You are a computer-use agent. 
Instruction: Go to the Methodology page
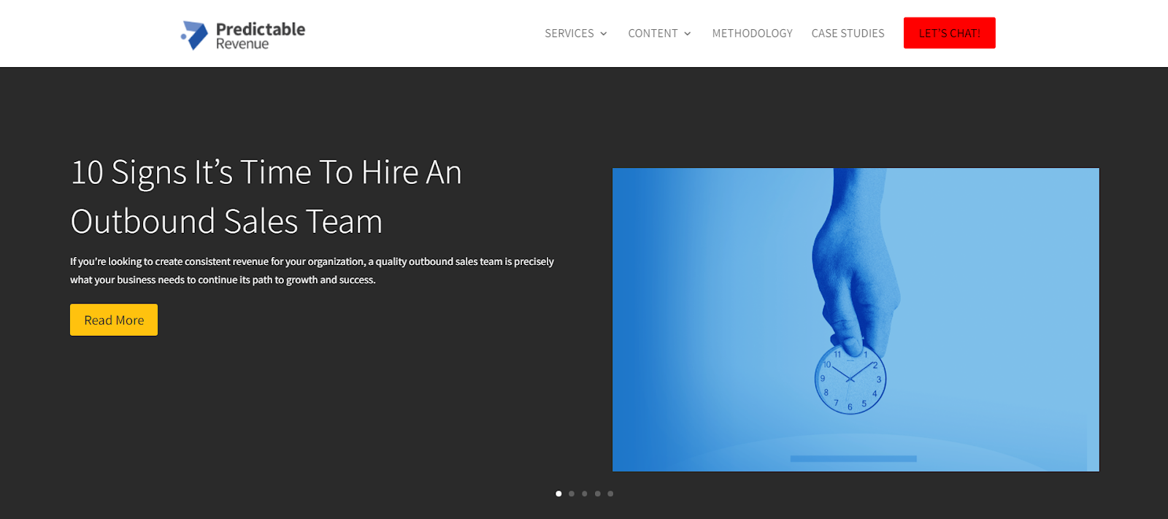click(x=752, y=34)
